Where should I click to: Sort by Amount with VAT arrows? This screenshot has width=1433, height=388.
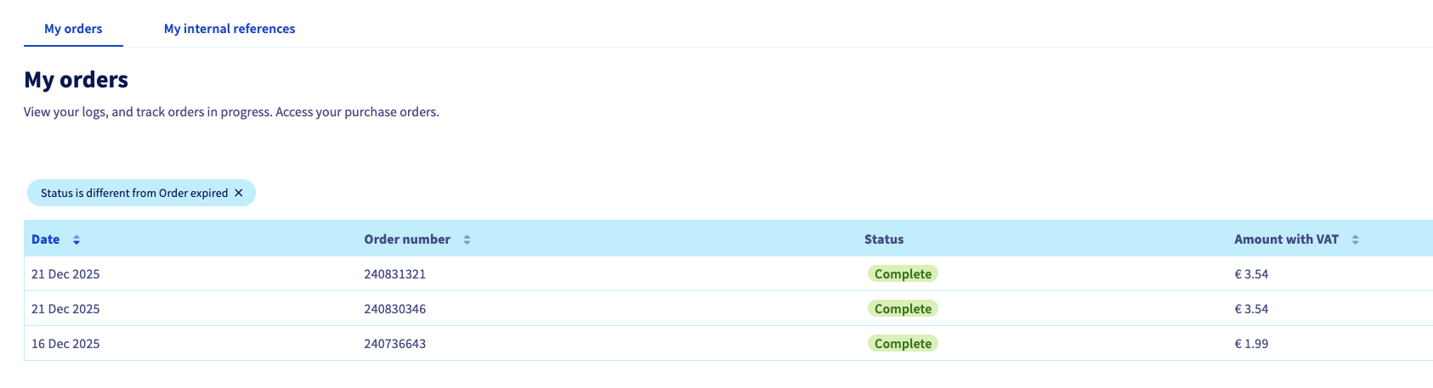pos(1355,240)
